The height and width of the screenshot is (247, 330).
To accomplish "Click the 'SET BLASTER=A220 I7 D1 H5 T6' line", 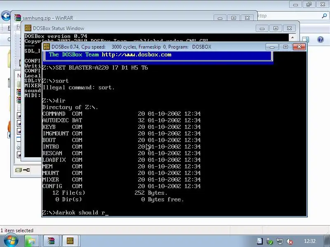I will point(95,68).
